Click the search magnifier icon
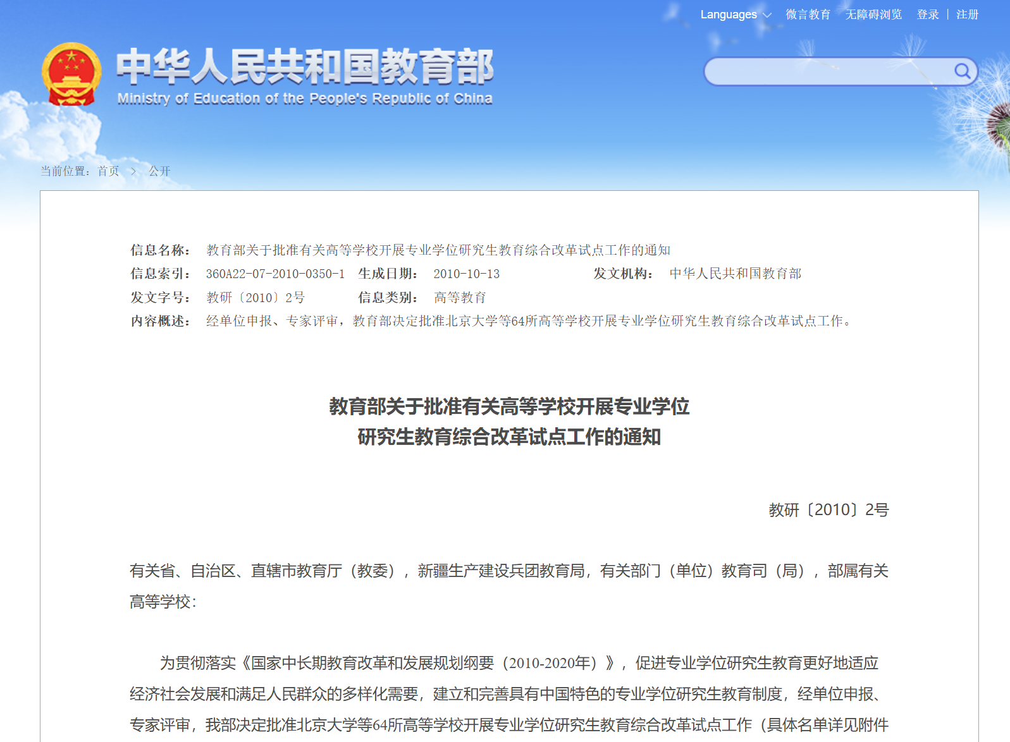 coord(962,71)
